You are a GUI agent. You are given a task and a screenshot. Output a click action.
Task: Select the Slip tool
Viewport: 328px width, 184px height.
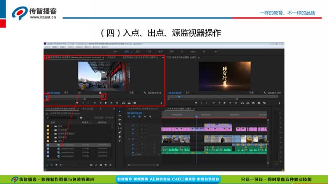[119, 128]
